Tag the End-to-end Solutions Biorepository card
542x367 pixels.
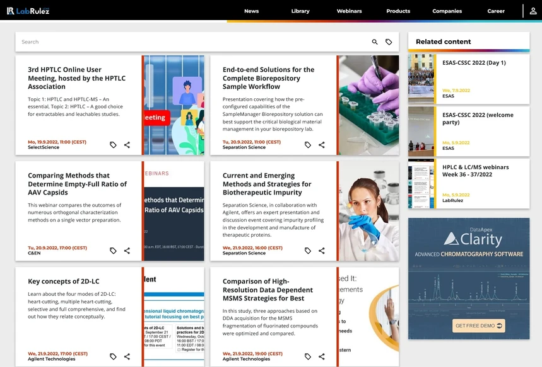tap(308, 145)
